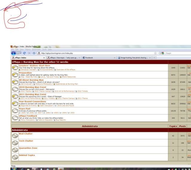Click the Firefox icon in the title bar
This screenshot has height=170, width=191.
(x=12, y=47)
